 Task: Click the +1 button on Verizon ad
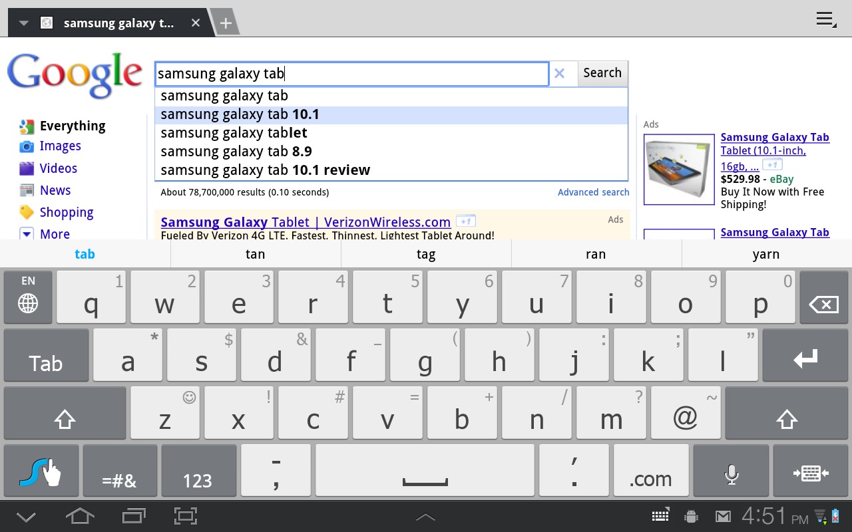466,221
